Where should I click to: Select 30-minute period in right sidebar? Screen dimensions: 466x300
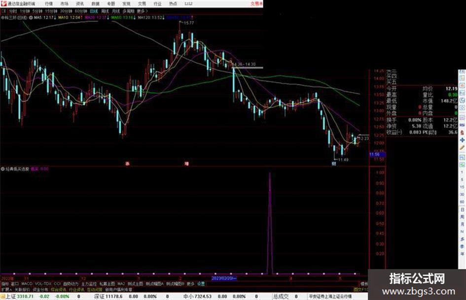coord(462,195)
